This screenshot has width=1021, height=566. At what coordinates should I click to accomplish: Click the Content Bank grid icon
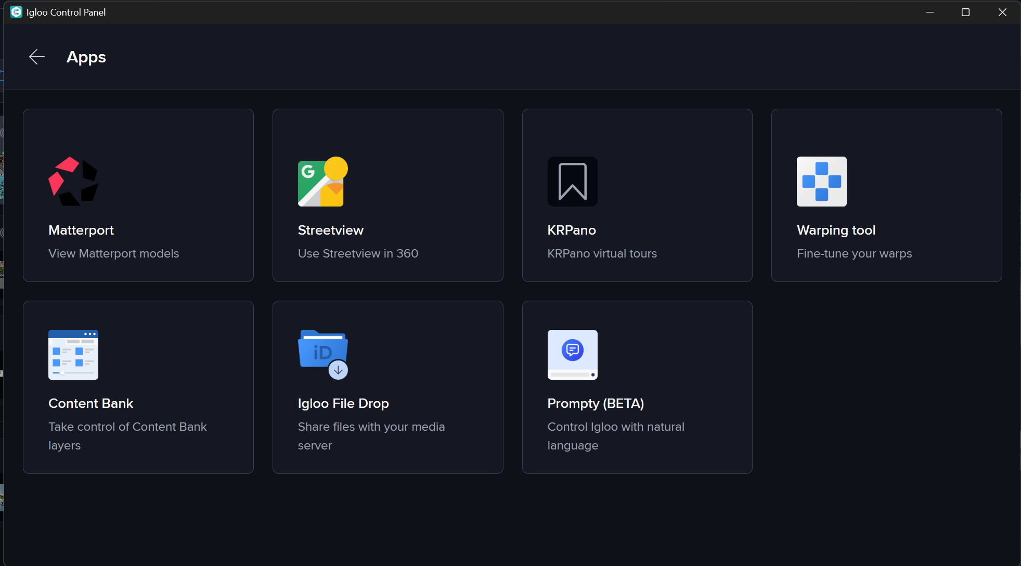(73, 355)
